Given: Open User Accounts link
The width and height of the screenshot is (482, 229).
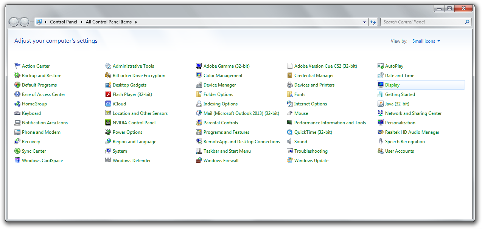Looking at the screenshot, I should tap(400, 151).
